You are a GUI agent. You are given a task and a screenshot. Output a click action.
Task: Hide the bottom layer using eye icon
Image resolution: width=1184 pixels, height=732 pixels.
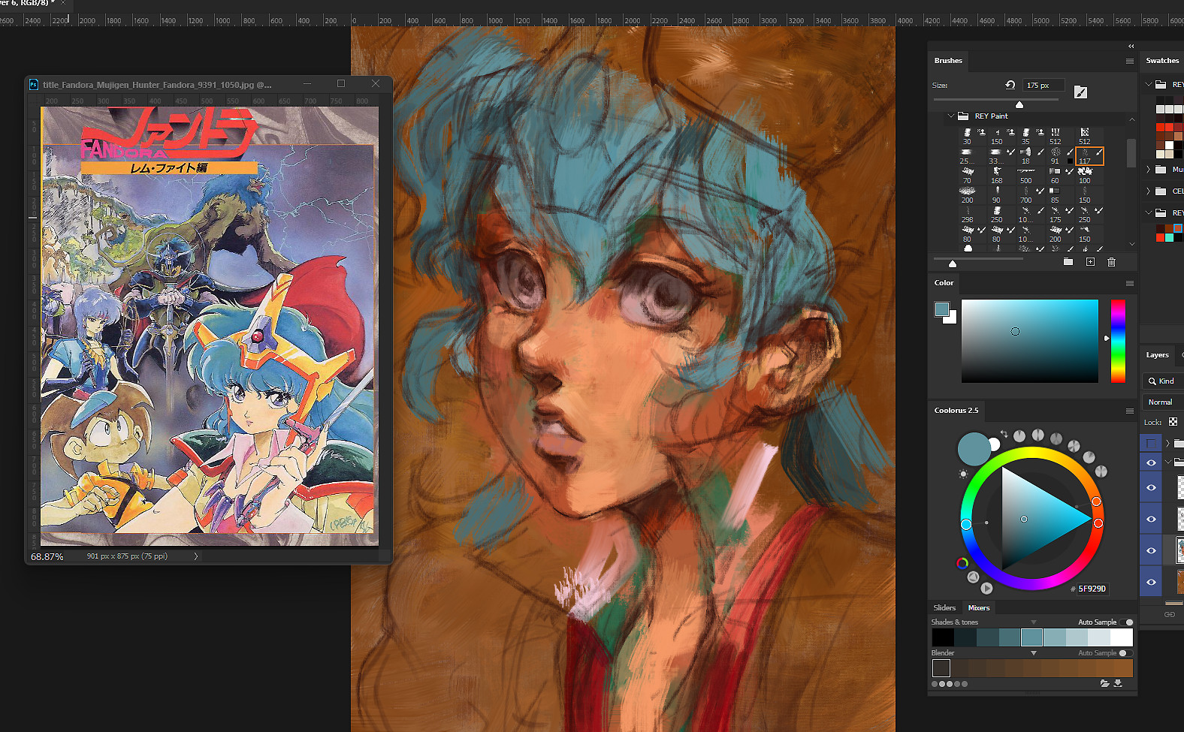click(1151, 582)
